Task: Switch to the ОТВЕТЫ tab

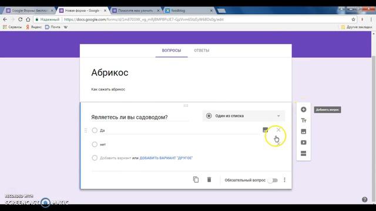Action: pos(202,50)
